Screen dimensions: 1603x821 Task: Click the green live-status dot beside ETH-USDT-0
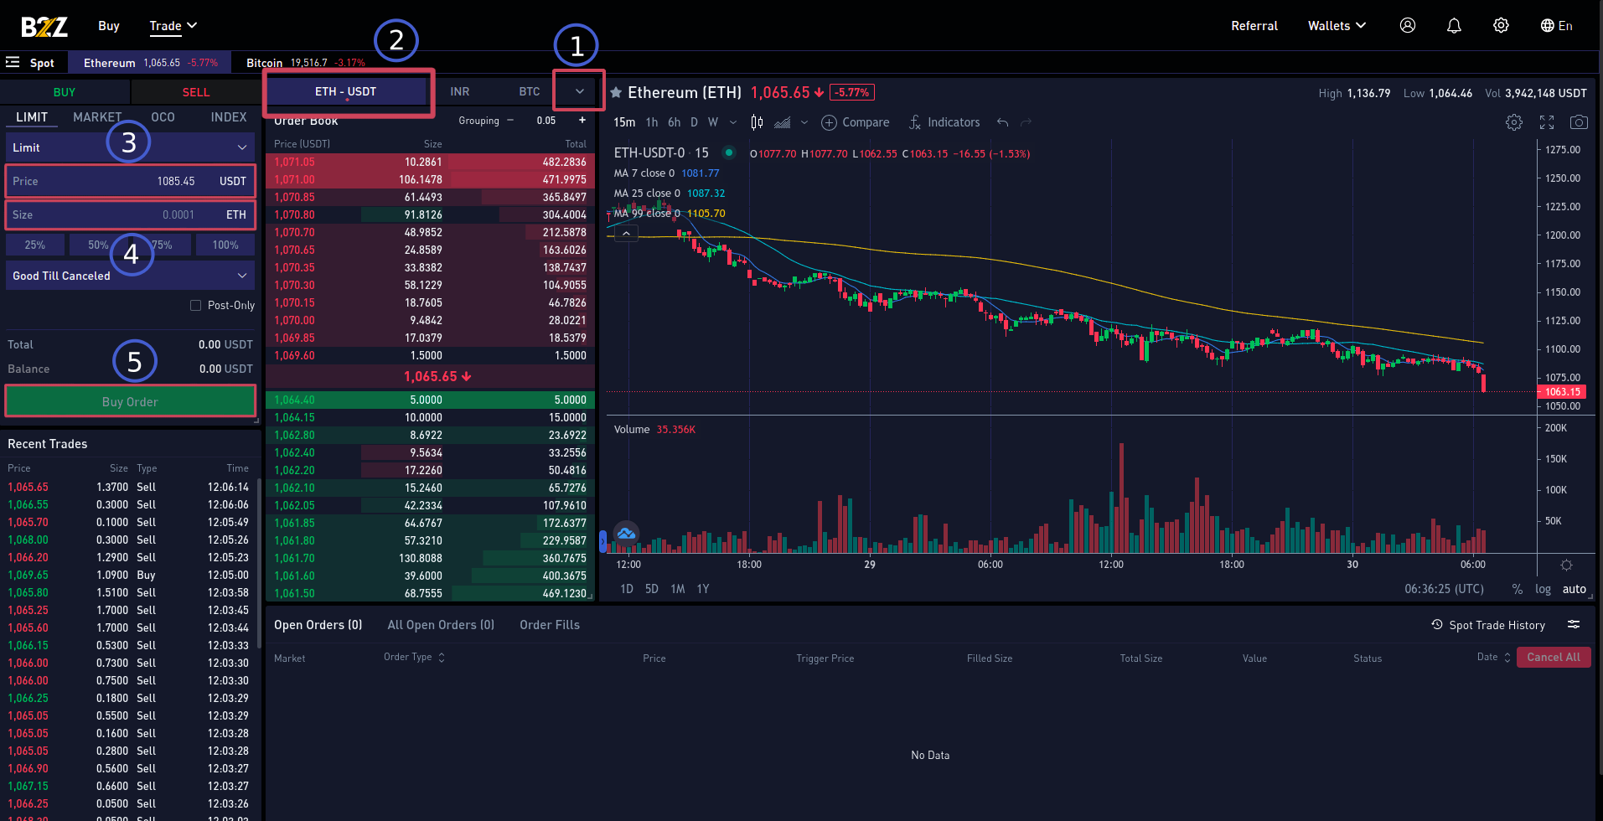729,152
